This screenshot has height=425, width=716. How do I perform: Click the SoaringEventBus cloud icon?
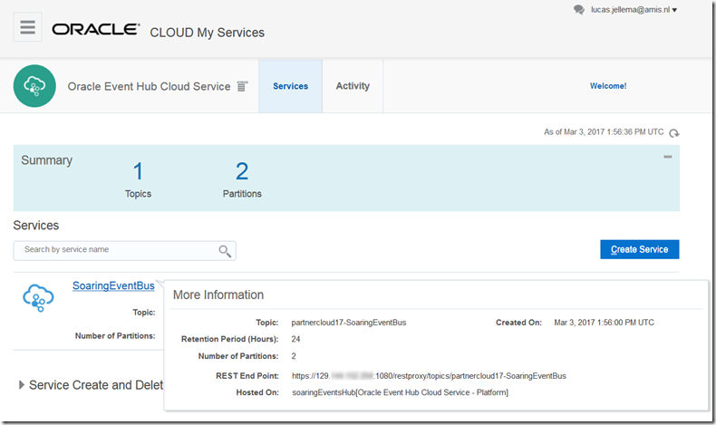click(x=38, y=297)
